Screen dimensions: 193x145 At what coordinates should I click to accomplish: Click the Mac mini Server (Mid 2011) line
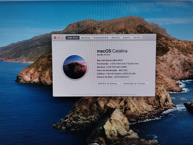click(x=110, y=60)
